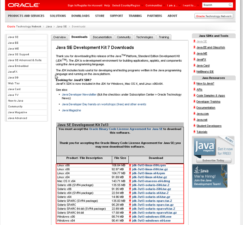Open Oracle Binary Code License Agreement link
Image resolution: width=243 pixels, height=225 pixels.
point(126,129)
